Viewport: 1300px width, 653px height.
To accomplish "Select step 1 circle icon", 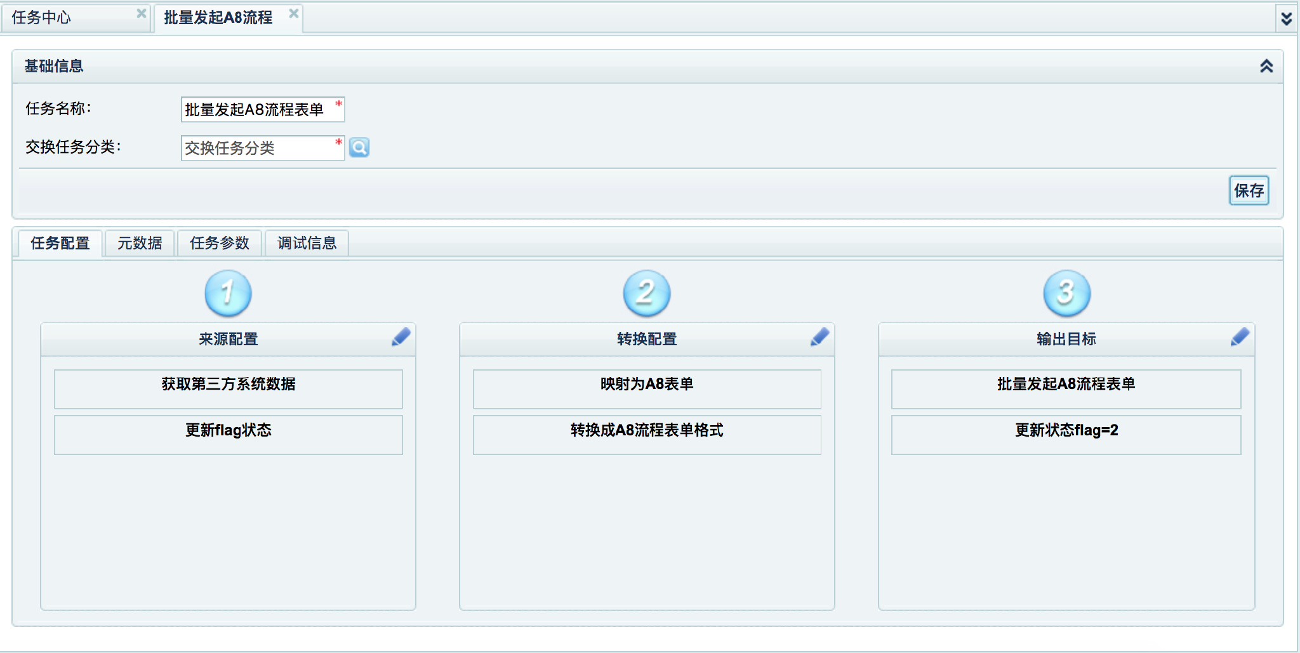I will 229,293.
